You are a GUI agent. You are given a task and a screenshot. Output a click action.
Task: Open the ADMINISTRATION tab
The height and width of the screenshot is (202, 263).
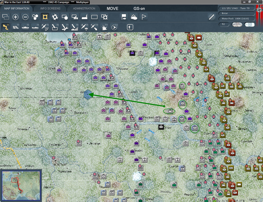coord(84,8)
